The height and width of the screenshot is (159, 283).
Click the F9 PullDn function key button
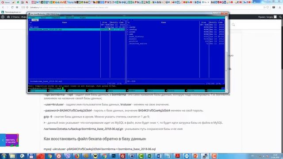click(195, 91)
